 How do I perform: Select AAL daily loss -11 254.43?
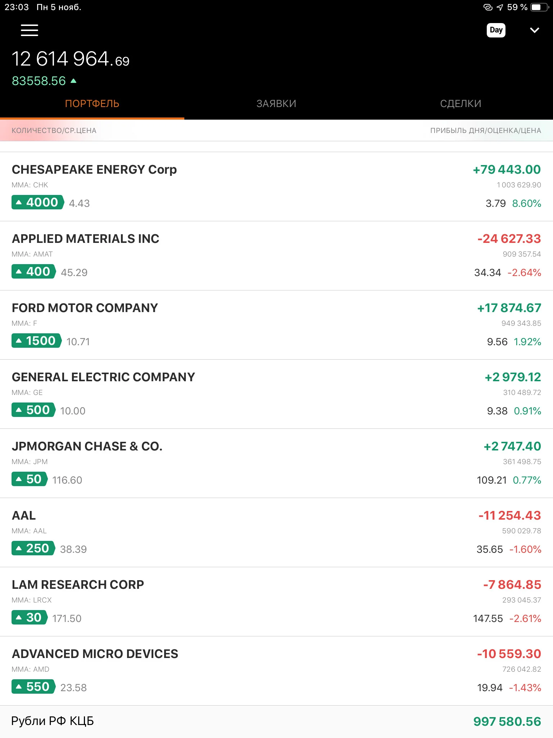(x=510, y=515)
